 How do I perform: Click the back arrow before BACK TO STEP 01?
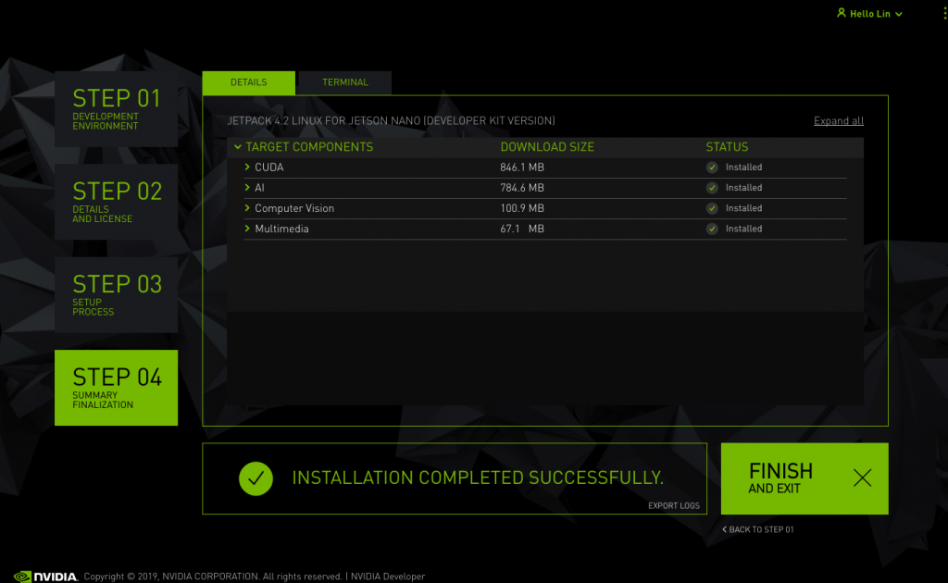pyautogui.click(x=724, y=529)
